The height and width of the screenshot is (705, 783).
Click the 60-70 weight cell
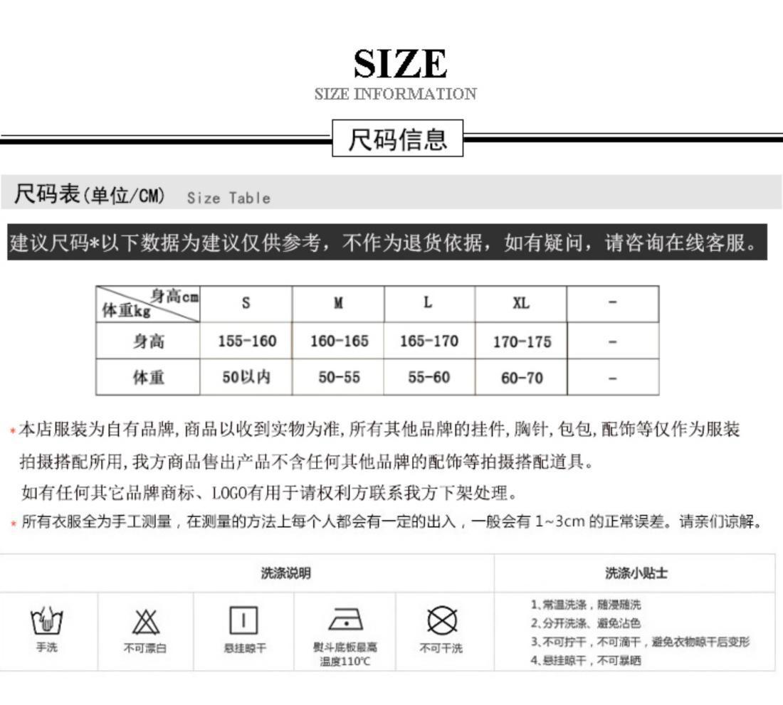pos(521,378)
